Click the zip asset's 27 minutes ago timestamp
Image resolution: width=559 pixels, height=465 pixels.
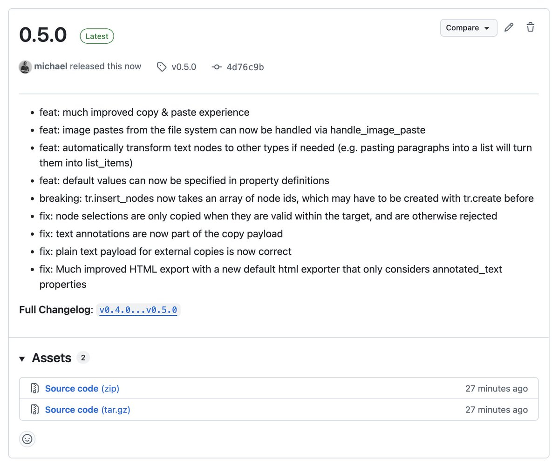496,388
